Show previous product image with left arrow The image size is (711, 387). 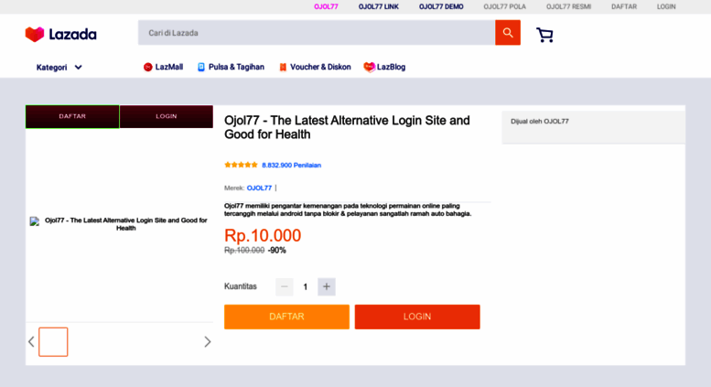point(31,341)
